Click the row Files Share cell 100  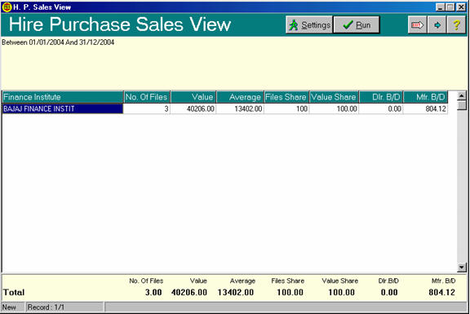point(286,108)
